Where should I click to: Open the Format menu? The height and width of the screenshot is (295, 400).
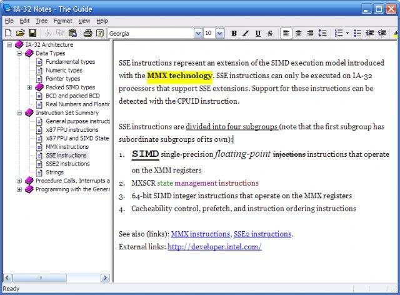point(63,21)
